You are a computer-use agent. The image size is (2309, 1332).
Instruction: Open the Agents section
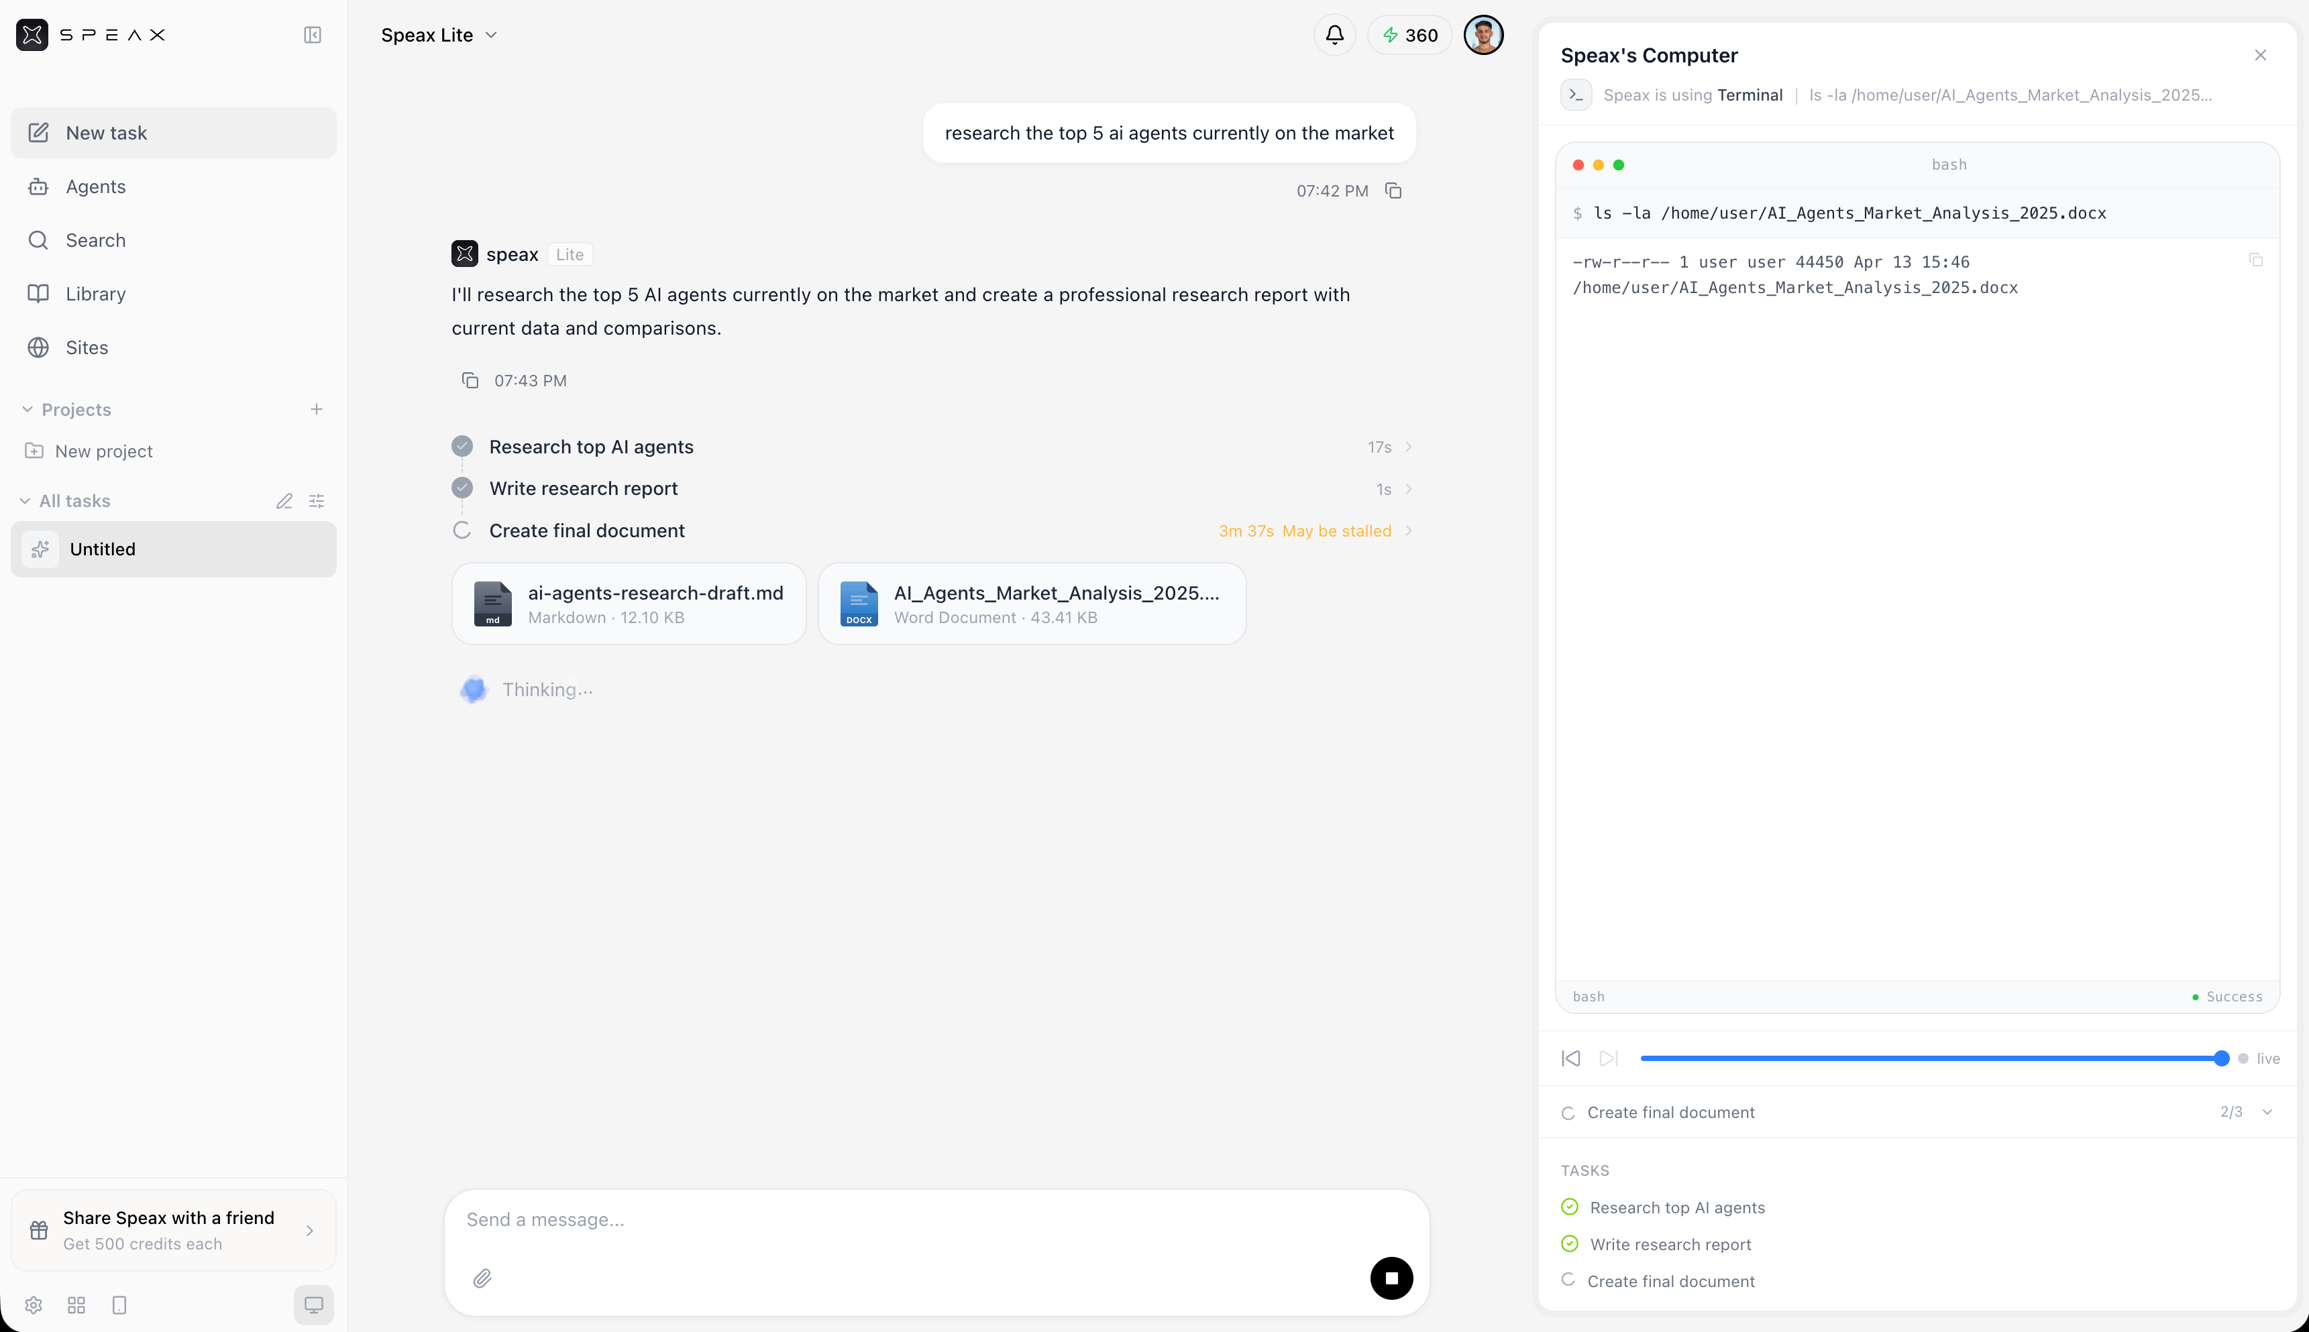(95, 186)
